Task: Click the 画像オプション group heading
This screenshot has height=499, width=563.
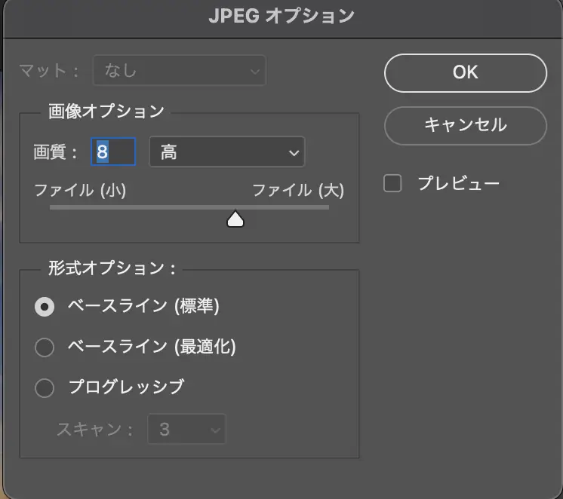Action: click(106, 112)
